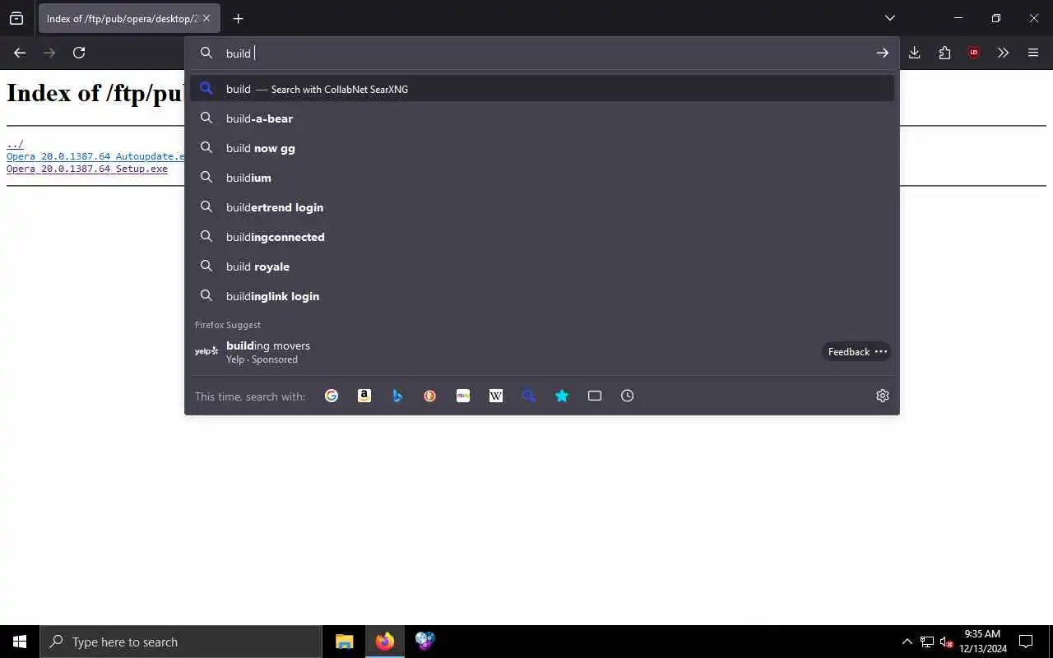
Task: Search this time with eBay
Action: click(x=463, y=396)
